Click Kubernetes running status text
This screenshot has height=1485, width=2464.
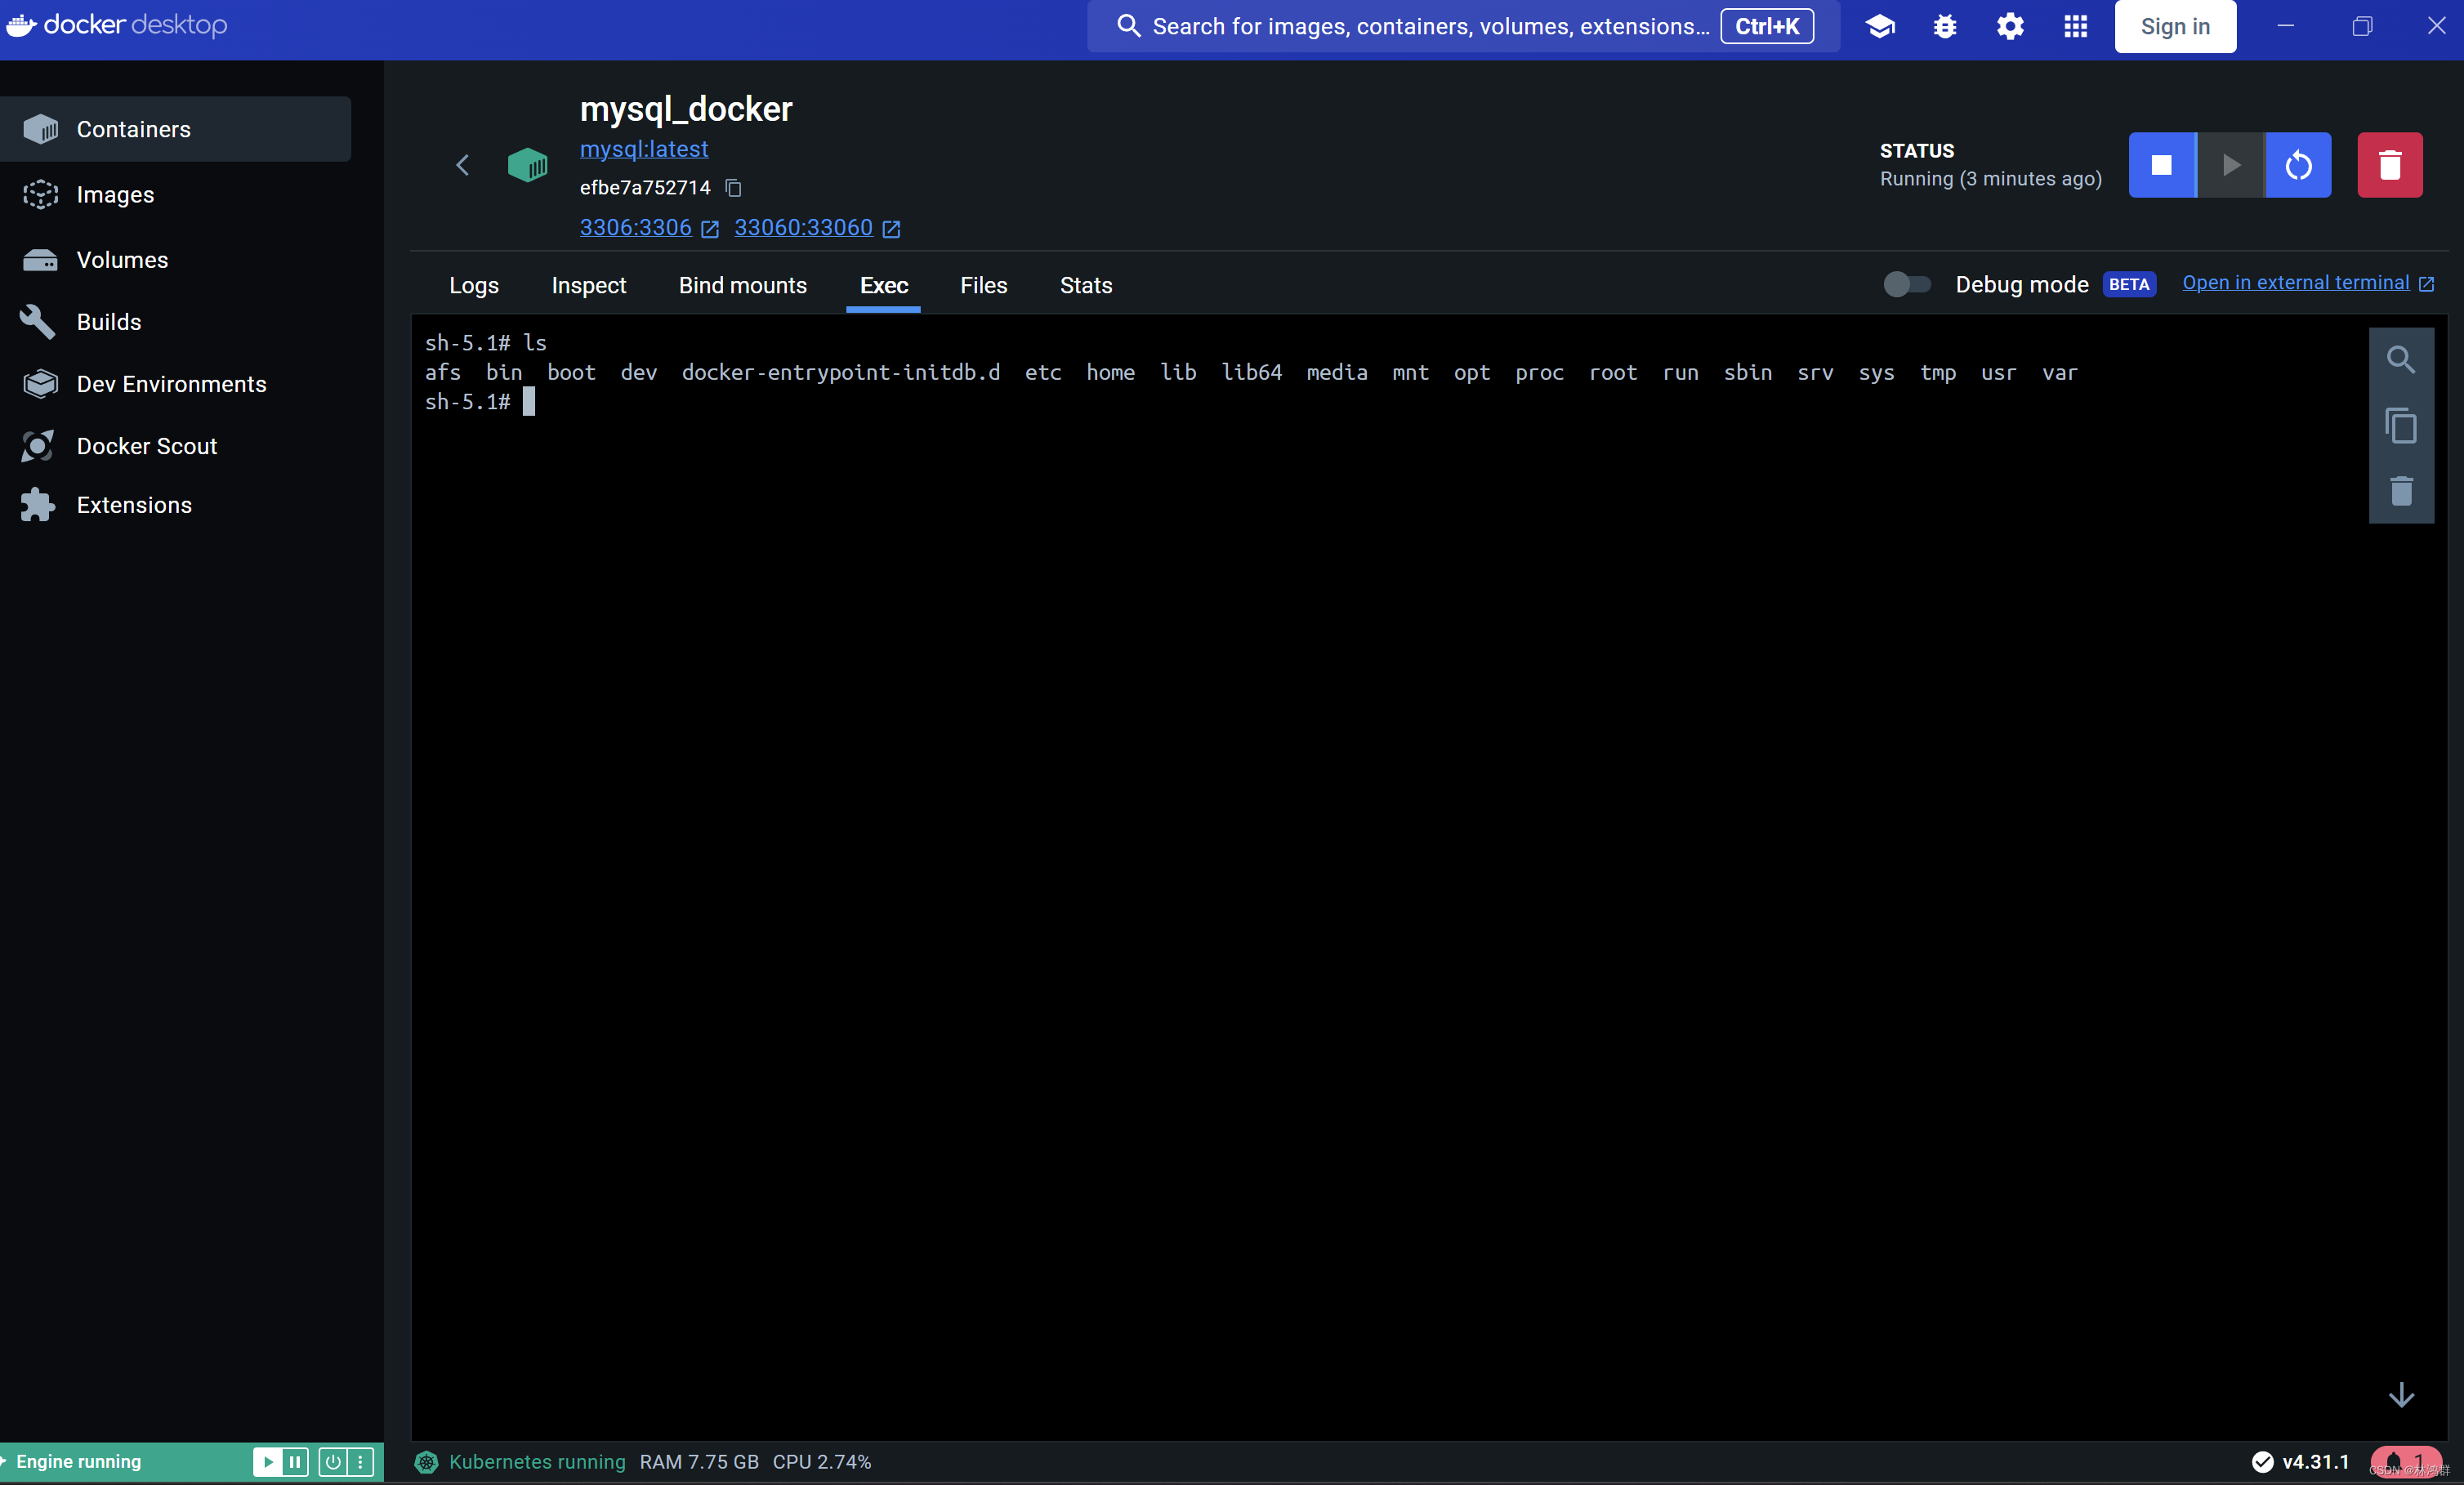click(x=537, y=1462)
